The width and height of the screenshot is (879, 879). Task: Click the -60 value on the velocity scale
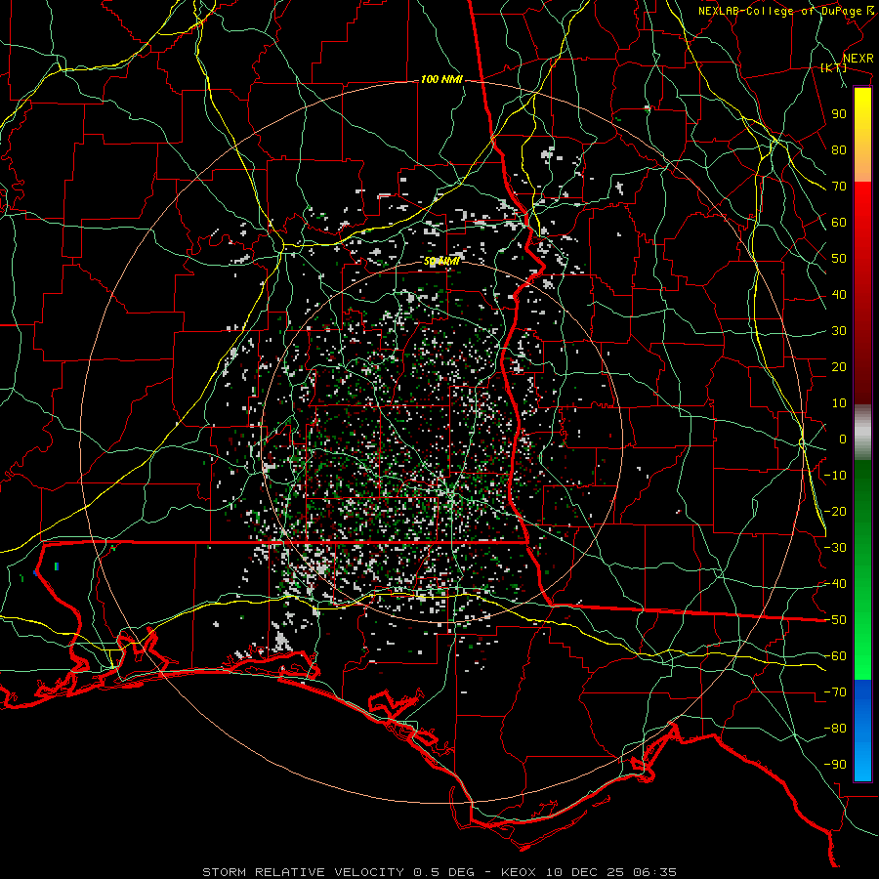pyautogui.click(x=835, y=656)
